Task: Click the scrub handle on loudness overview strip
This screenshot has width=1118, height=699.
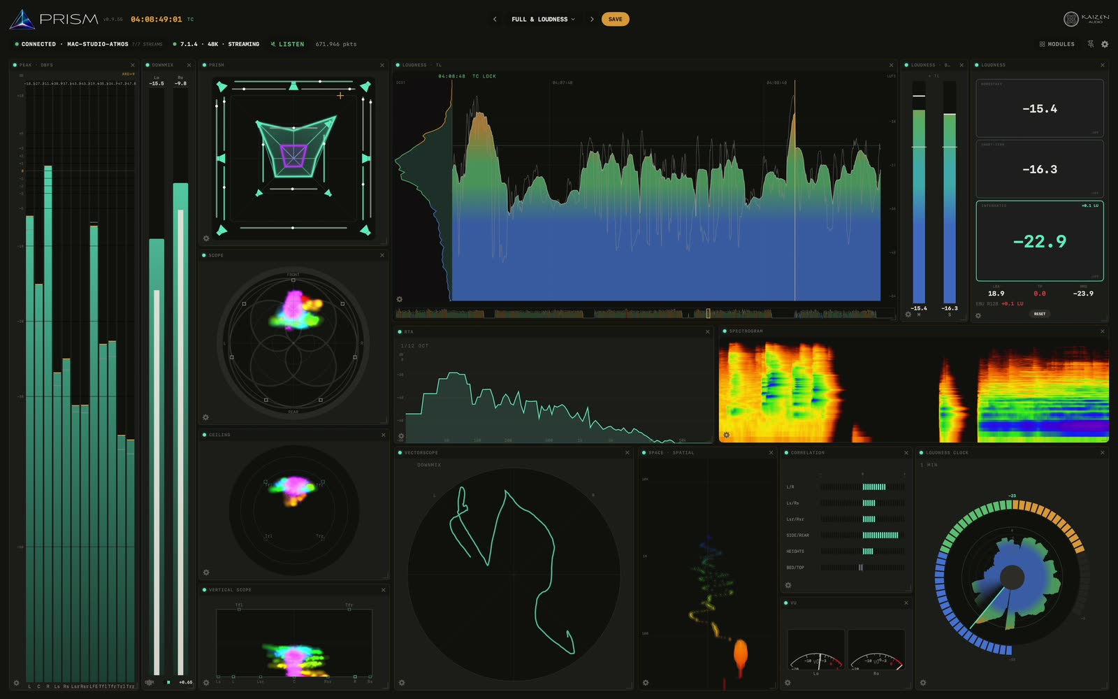Action: [708, 313]
